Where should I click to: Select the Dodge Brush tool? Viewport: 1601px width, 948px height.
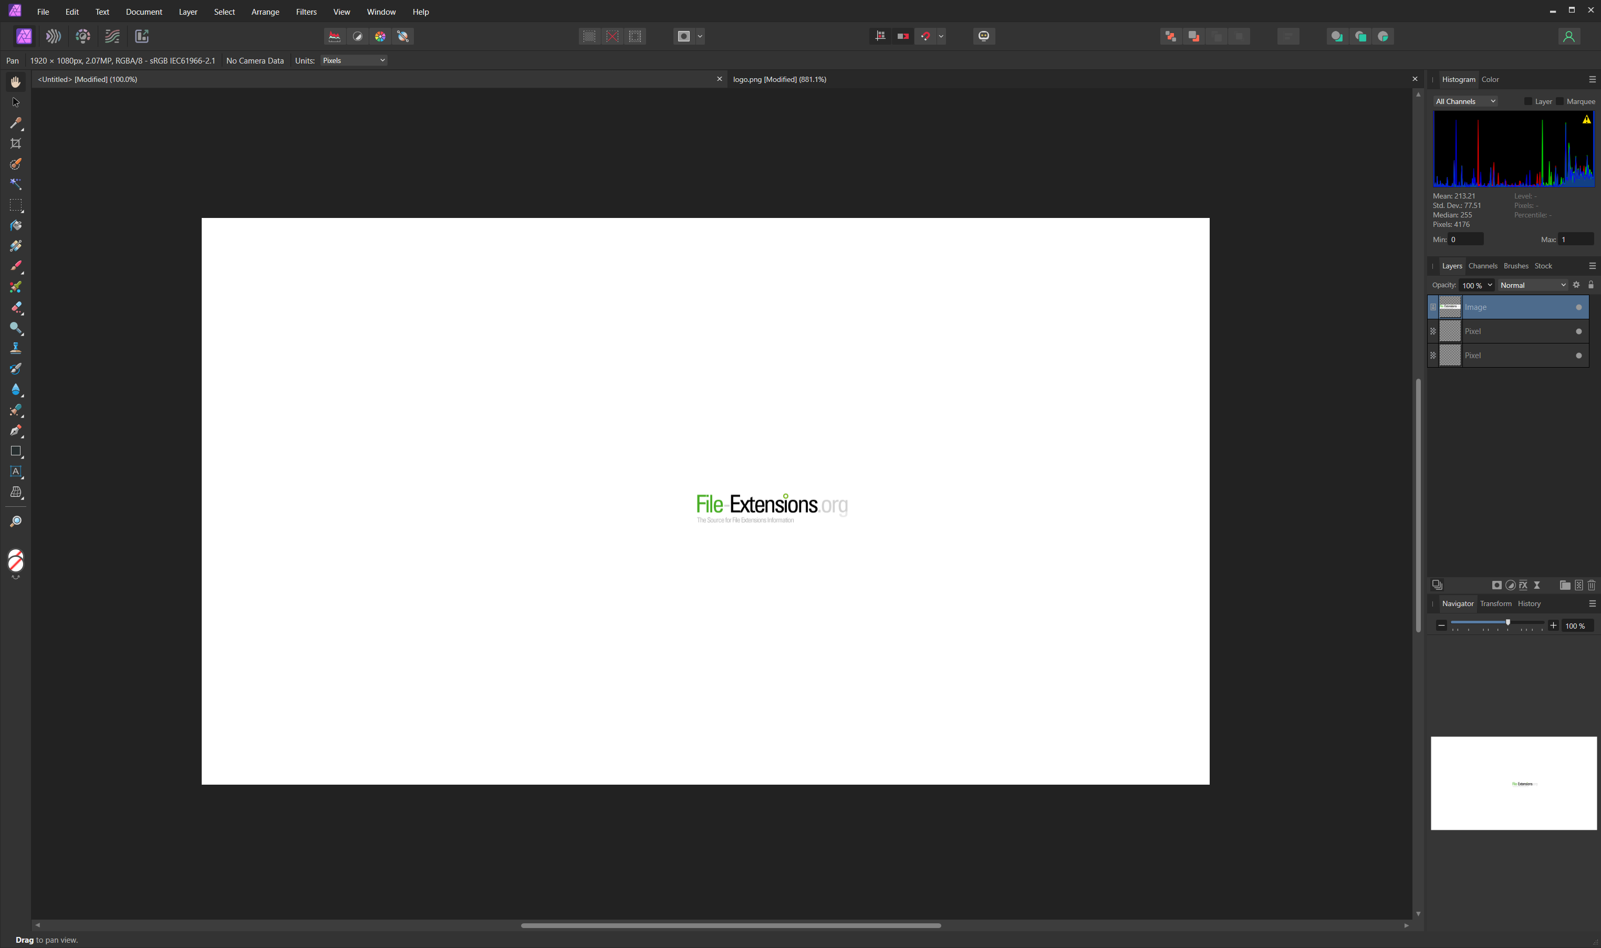point(16,328)
